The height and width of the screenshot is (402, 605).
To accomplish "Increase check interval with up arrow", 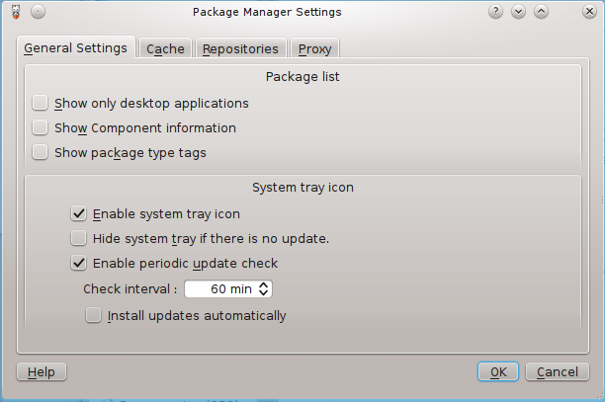I will tap(264, 284).
